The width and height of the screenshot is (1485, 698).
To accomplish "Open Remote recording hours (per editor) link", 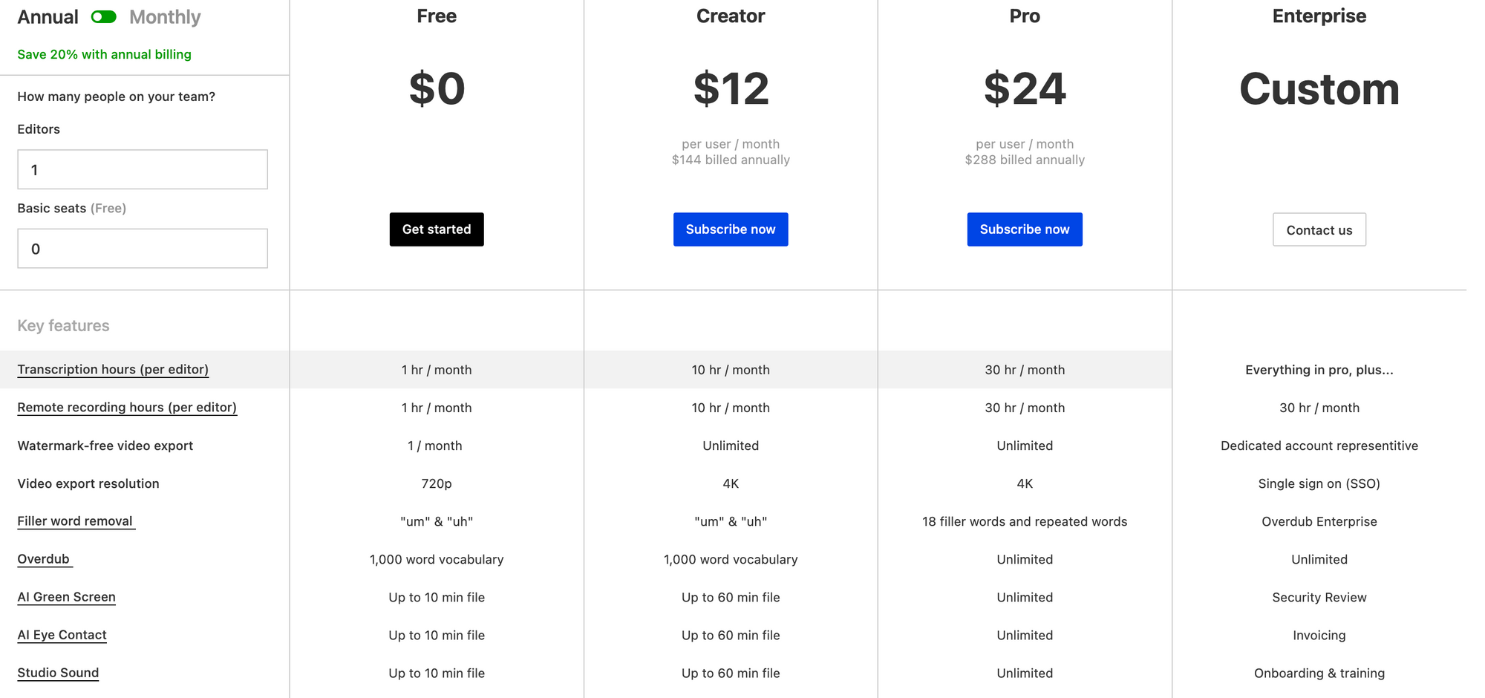I will click(x=127, y=408).
